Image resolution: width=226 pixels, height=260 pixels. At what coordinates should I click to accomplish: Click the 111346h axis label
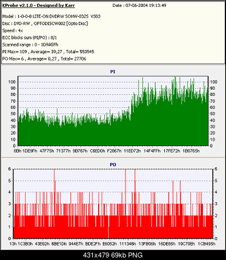click(127, 244)
